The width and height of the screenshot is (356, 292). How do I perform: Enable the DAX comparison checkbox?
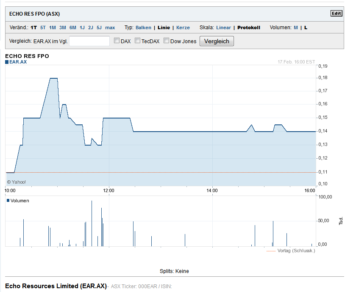tap(117, 41)
